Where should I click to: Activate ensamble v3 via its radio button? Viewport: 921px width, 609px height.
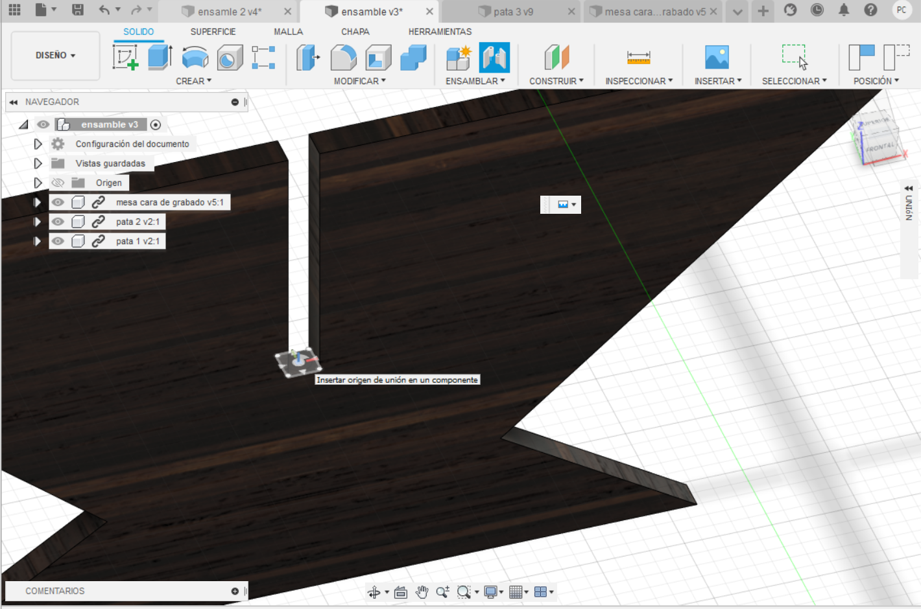tap(156, 124)
